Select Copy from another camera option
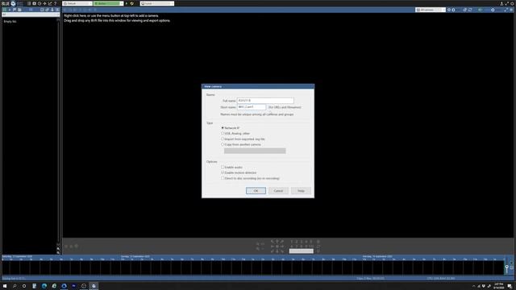The width and height of the screenshot is (516, 290). coord(223,144)
